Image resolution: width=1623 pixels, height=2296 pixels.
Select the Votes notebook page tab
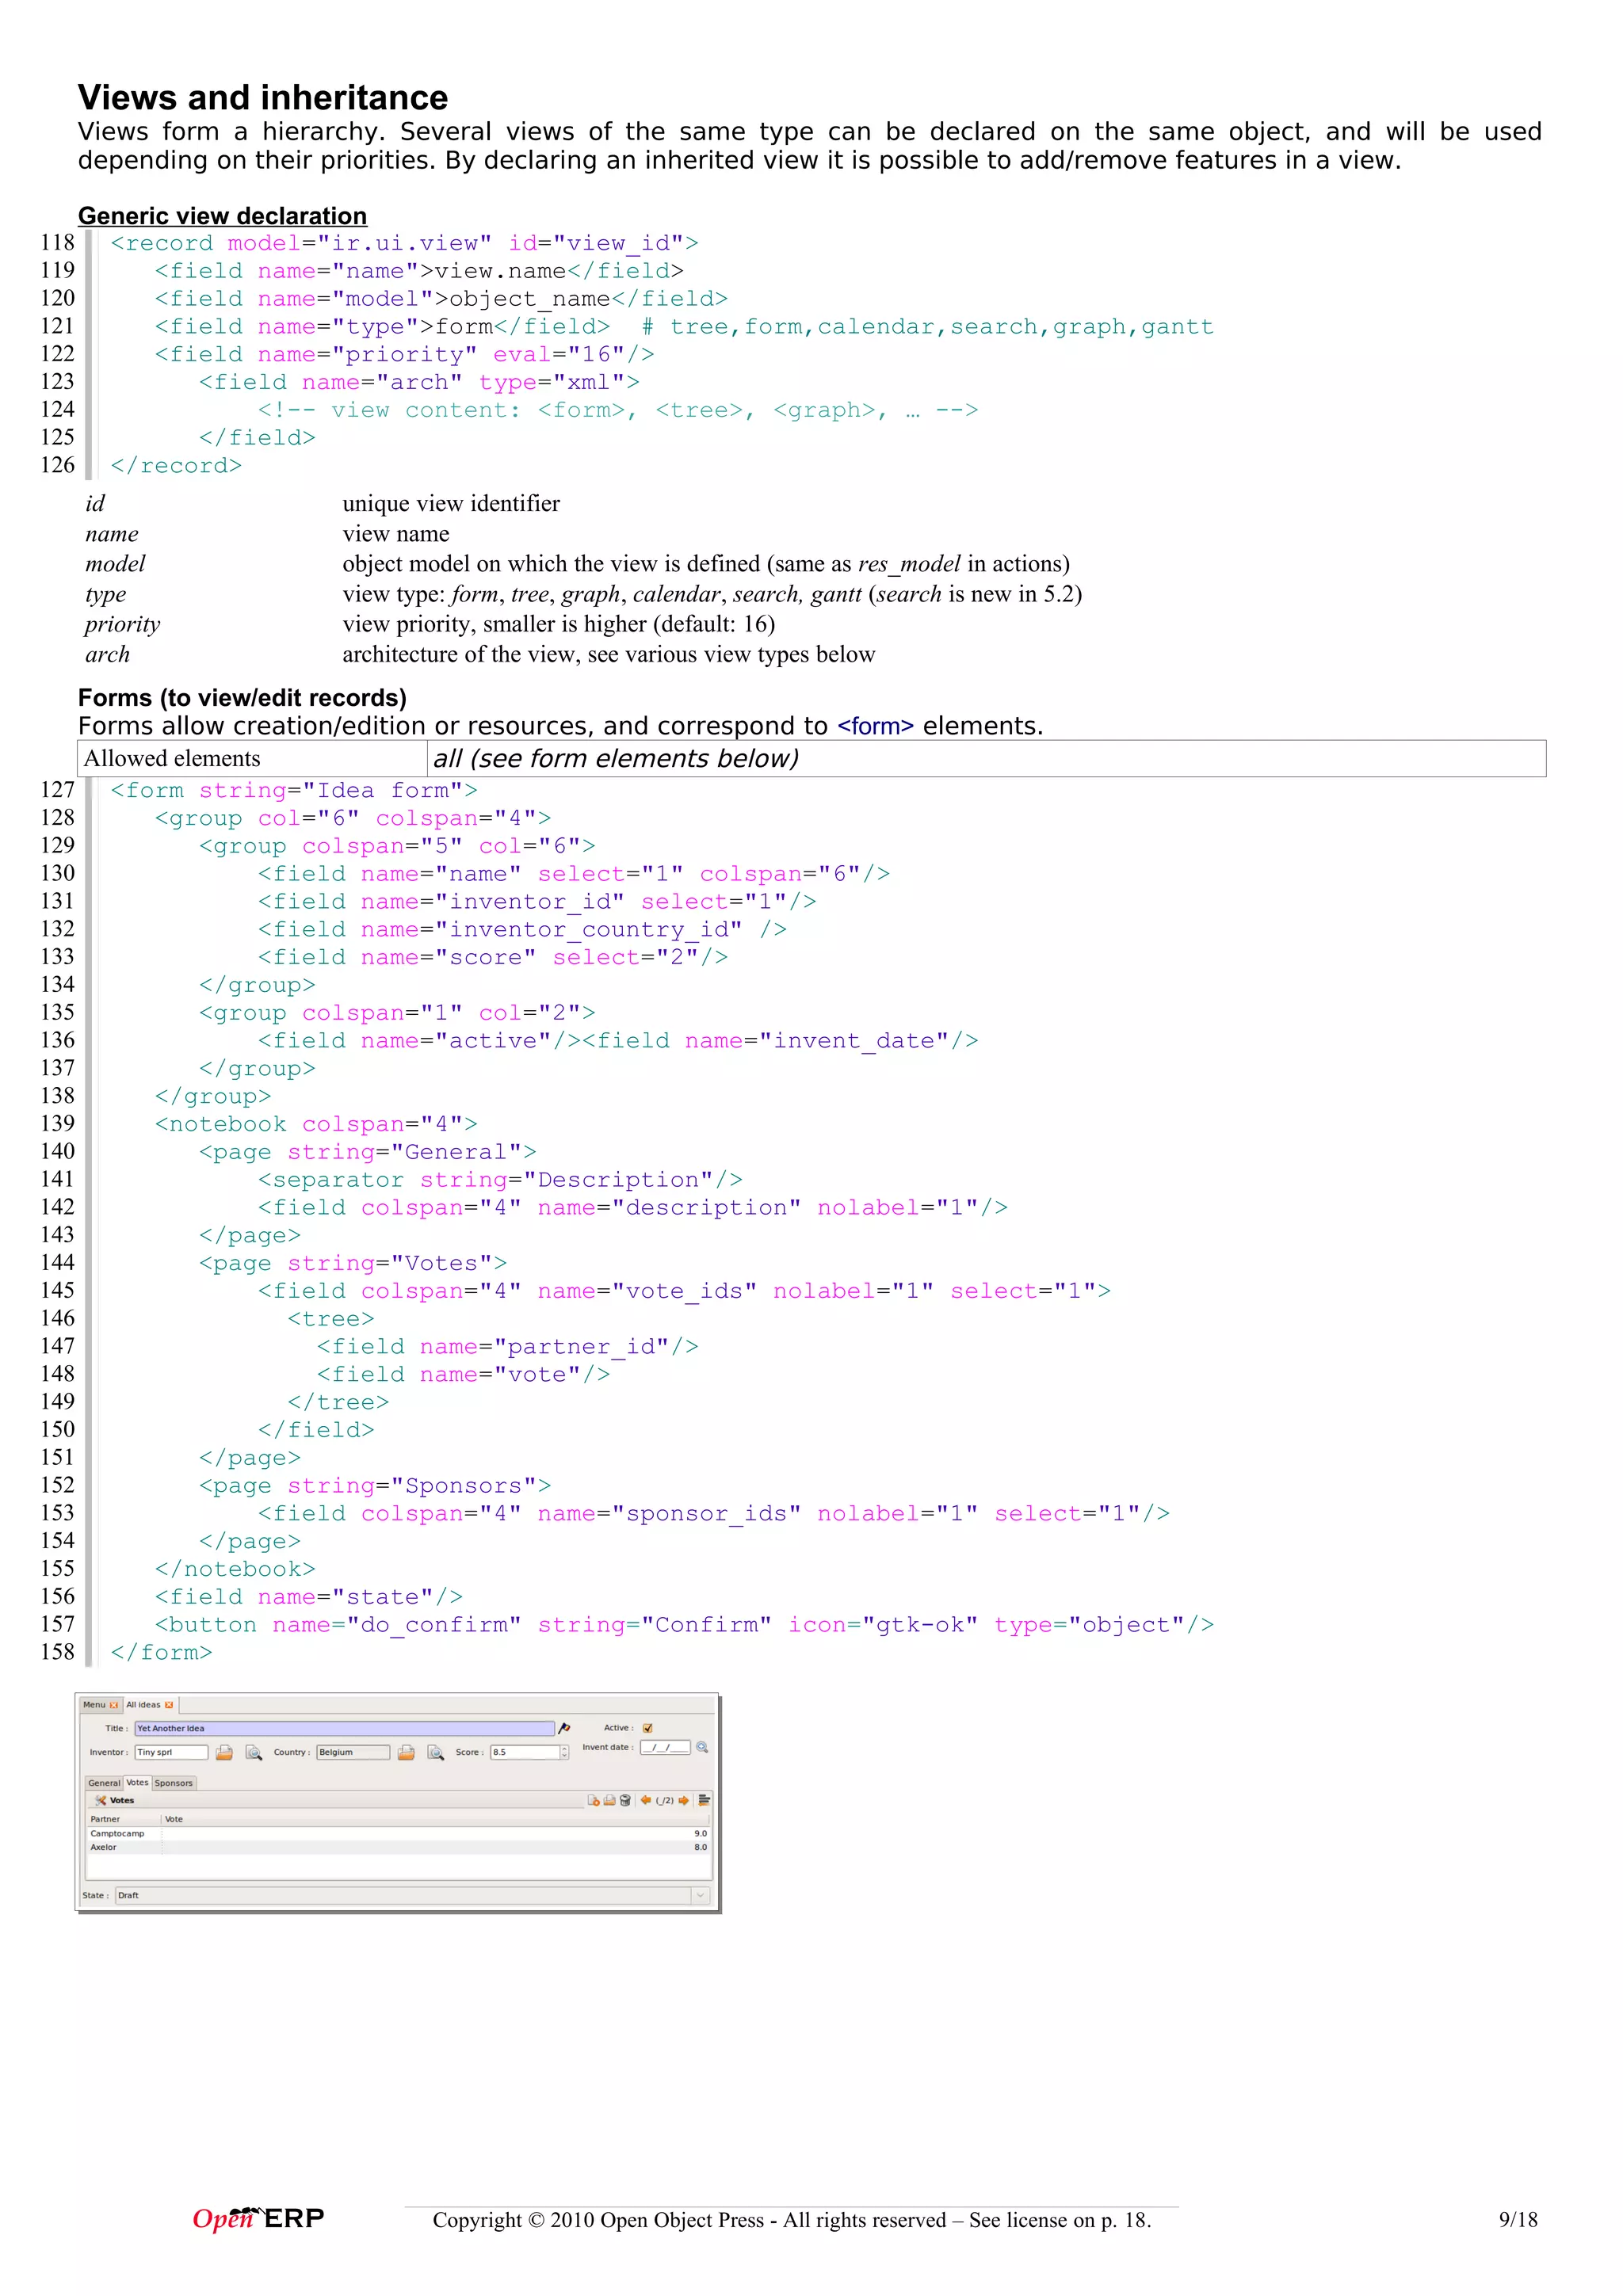click(x=137, y=1782)
